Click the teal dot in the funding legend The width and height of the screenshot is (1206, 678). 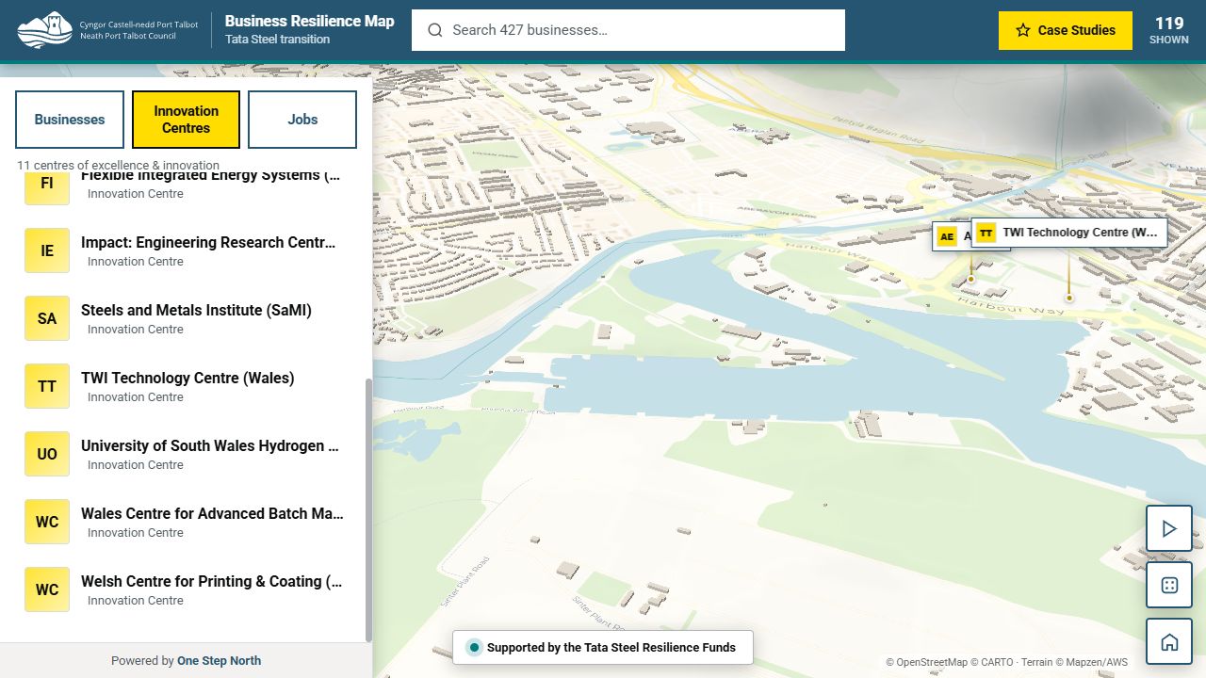pyautogui.click(x=474, y=648)
